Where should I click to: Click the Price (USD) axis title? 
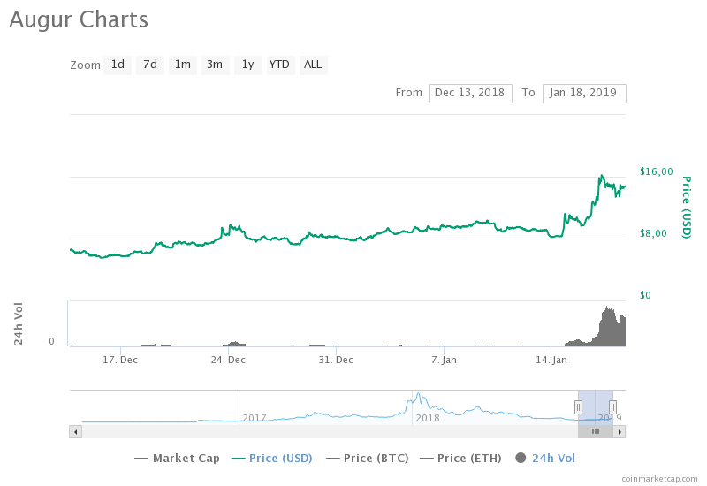pyautogui.click(x=686, y=208)
